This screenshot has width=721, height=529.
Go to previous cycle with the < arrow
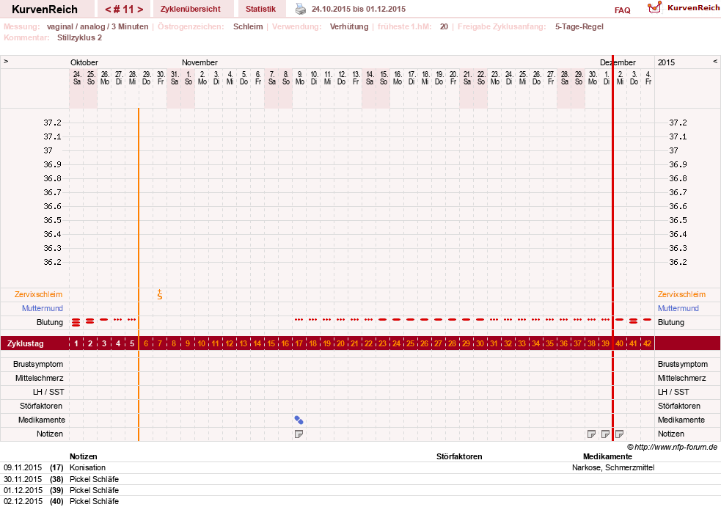(108, 10)
